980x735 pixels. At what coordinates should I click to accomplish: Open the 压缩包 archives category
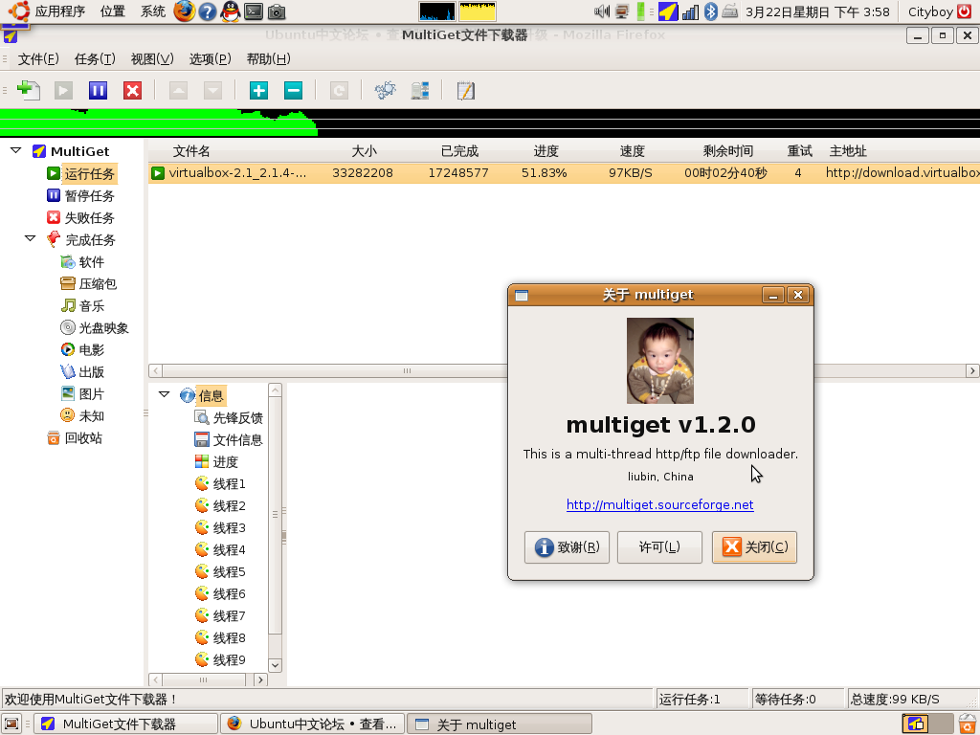[98, 283]
